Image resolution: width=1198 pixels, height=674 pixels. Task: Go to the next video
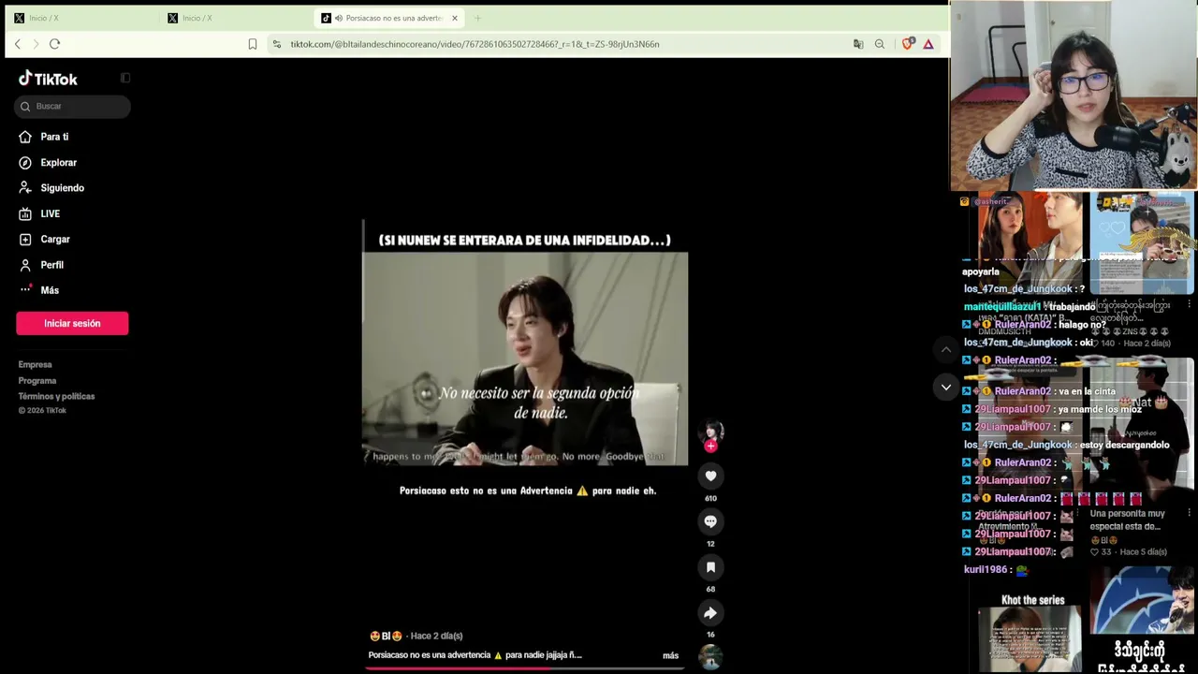coord(946,387)
